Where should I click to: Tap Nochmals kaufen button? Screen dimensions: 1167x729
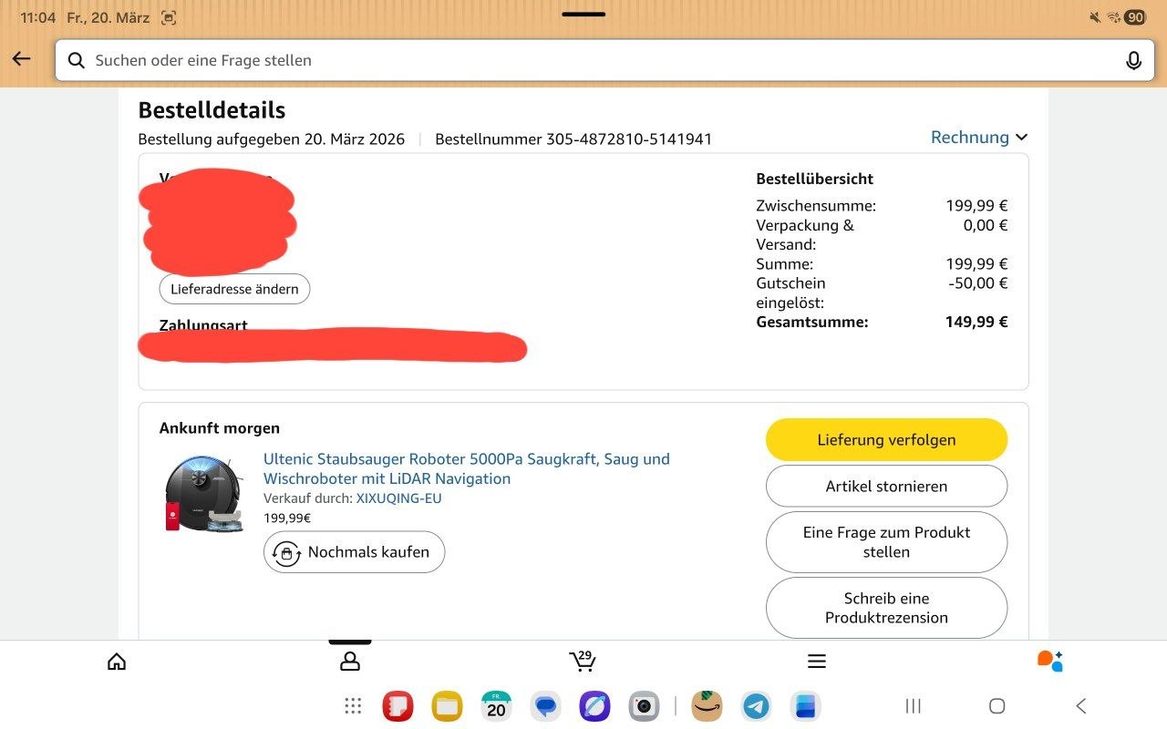[354, 552]
